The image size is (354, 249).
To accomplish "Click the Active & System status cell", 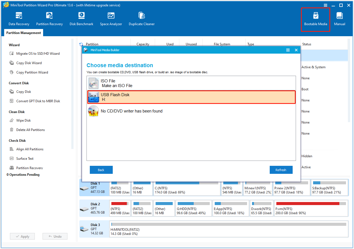I will [313, 67].
